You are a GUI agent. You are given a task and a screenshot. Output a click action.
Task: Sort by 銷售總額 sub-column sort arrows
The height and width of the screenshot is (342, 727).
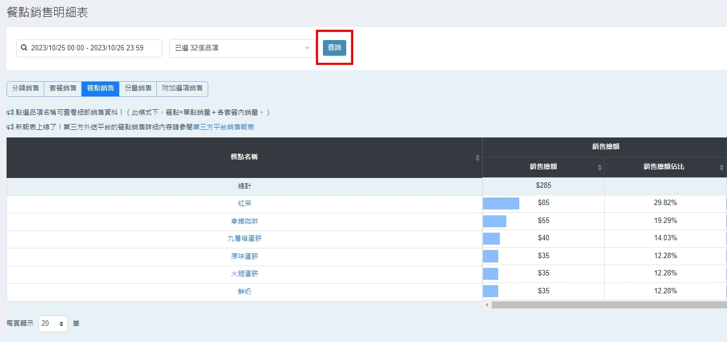point(599,167)
